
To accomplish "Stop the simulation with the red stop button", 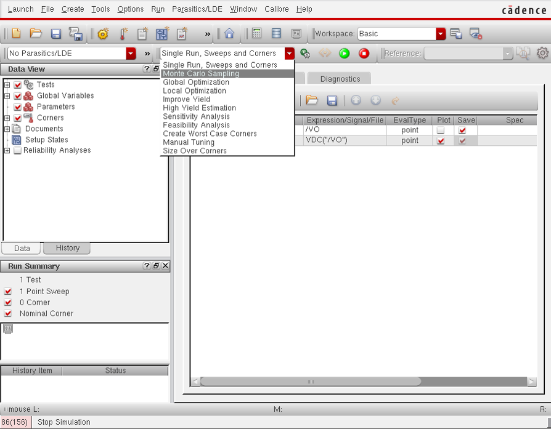I will pos(364,54).
